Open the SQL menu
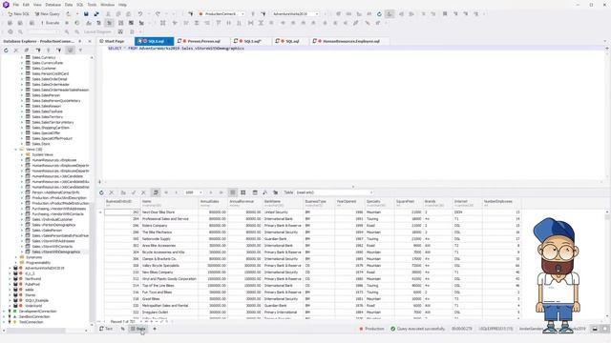611x343 pixels. (79, 5)
